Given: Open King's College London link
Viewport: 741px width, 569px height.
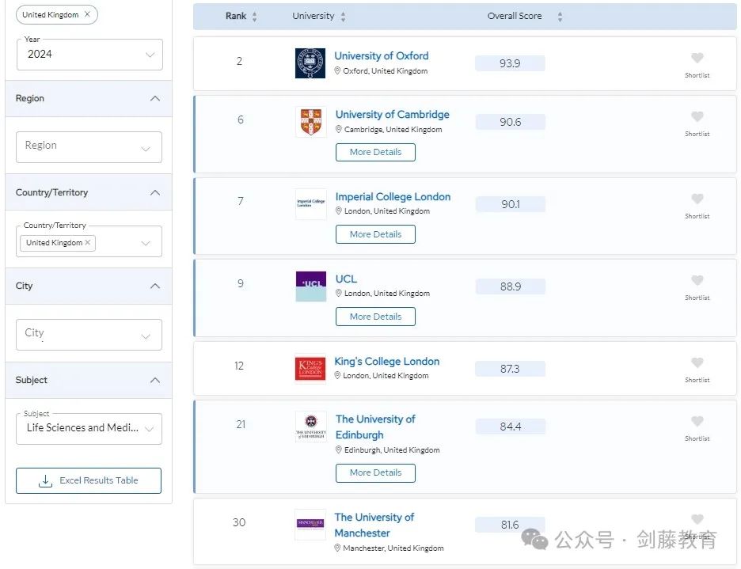Looking at the screenshot, I should coord(386,362).
